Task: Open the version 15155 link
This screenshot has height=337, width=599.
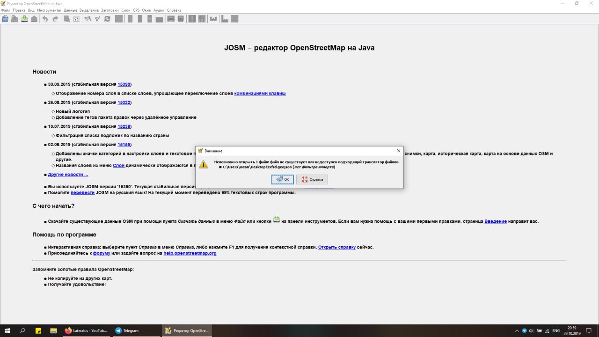Action: (x=124, y=145)
